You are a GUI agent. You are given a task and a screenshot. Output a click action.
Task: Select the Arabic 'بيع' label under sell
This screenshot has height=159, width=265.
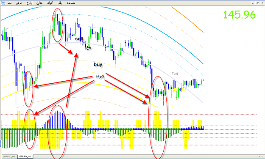point(89,47)
